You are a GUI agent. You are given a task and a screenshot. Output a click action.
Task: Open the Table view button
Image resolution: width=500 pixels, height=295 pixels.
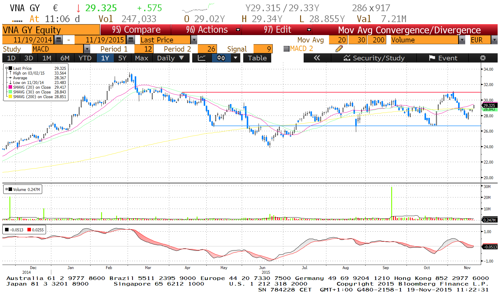tap(257, 58)
